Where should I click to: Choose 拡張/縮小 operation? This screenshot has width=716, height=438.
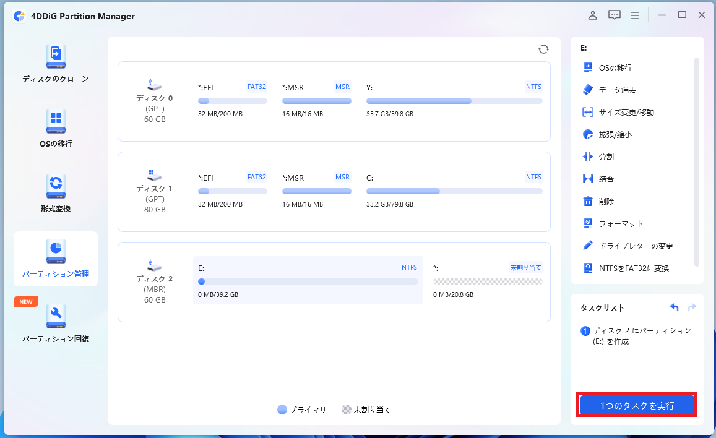pyautogui.click(x=607, y=135)
